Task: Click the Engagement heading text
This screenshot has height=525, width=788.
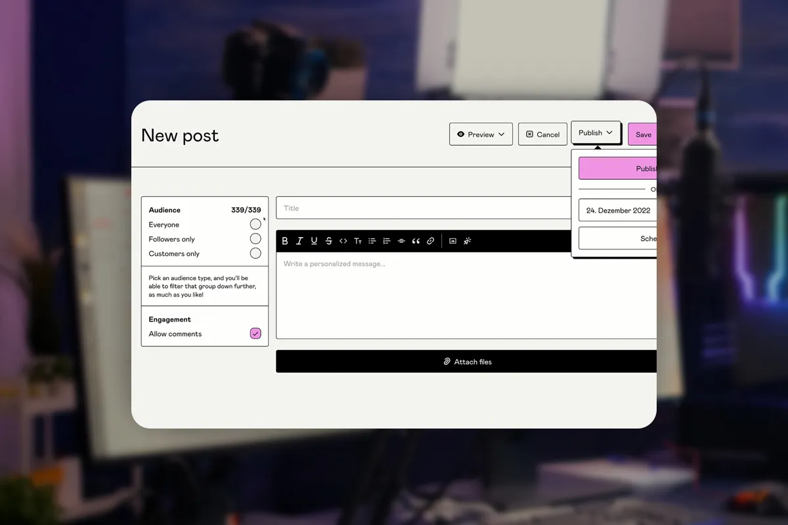Action: click(169, 320)
